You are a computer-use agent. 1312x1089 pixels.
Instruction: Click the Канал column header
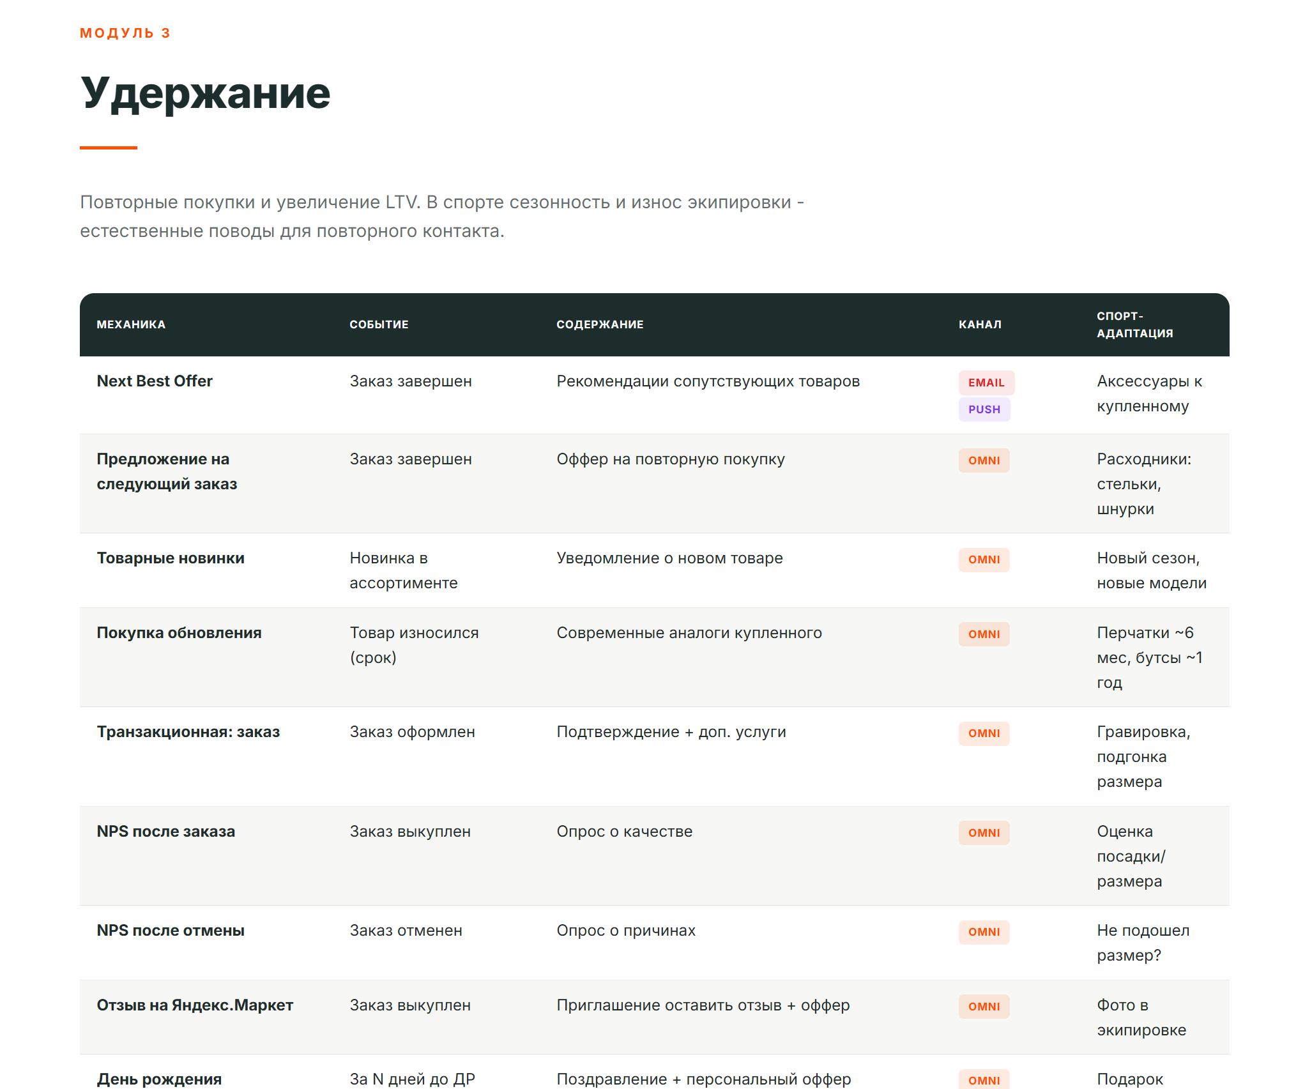pos(980,324)
